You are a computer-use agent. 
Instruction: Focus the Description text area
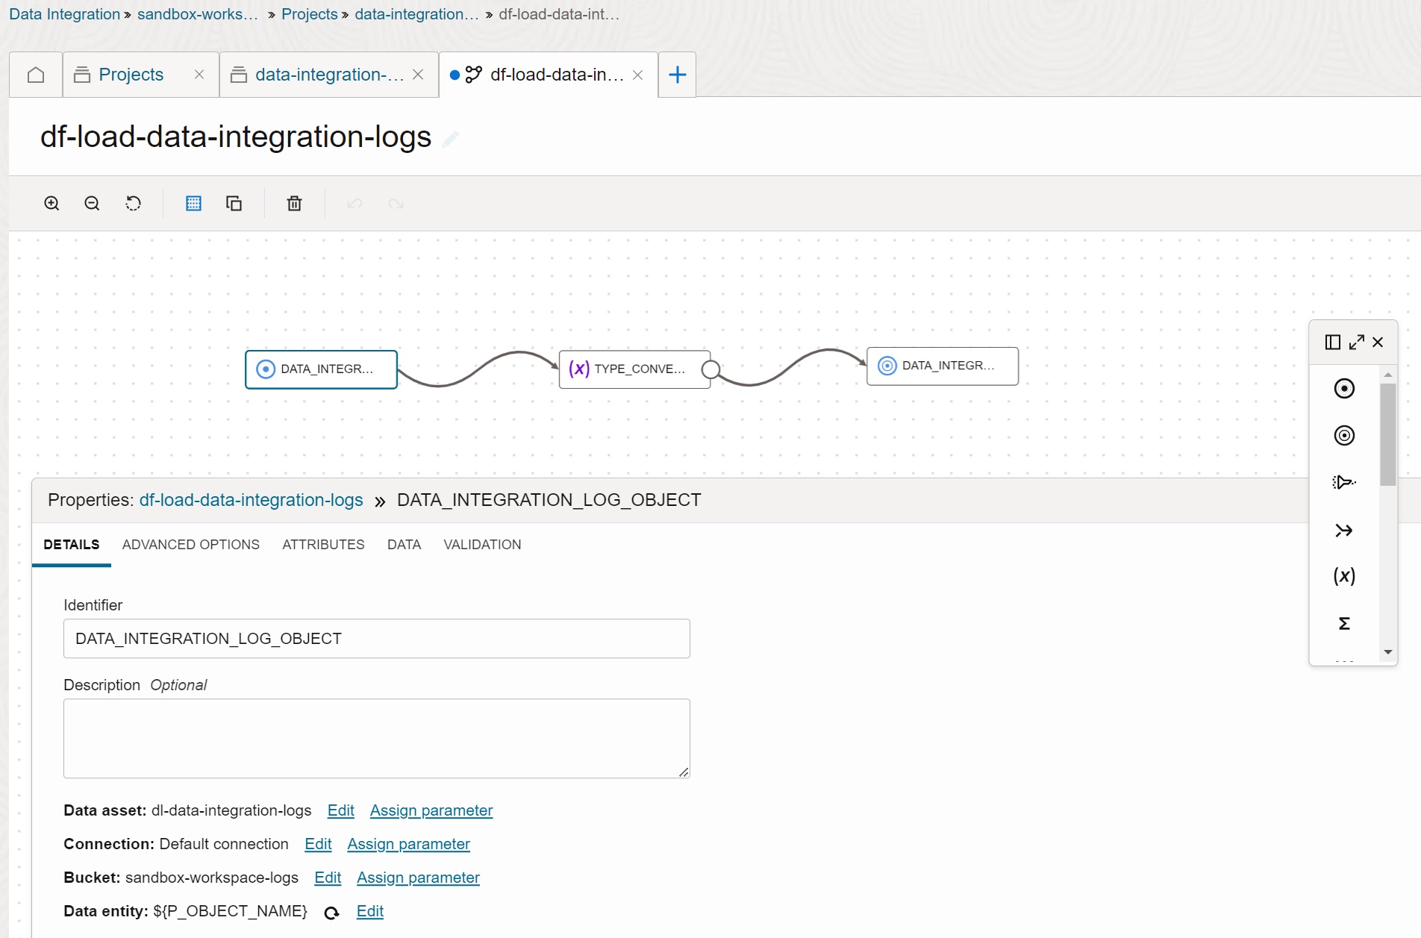pyautogui.click(x=377, y=739)
